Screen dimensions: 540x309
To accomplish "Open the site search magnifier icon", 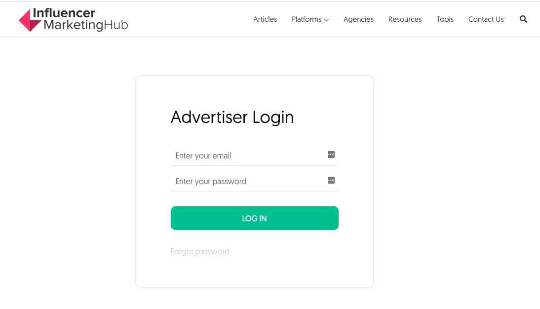I will click(523, 19).
